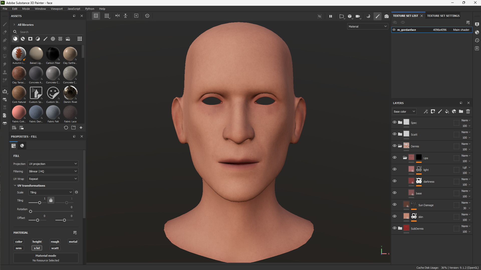Delete layer using trash icon in Layers panel
The width and height of the screenshot is (481, 270).
[468, 111]
